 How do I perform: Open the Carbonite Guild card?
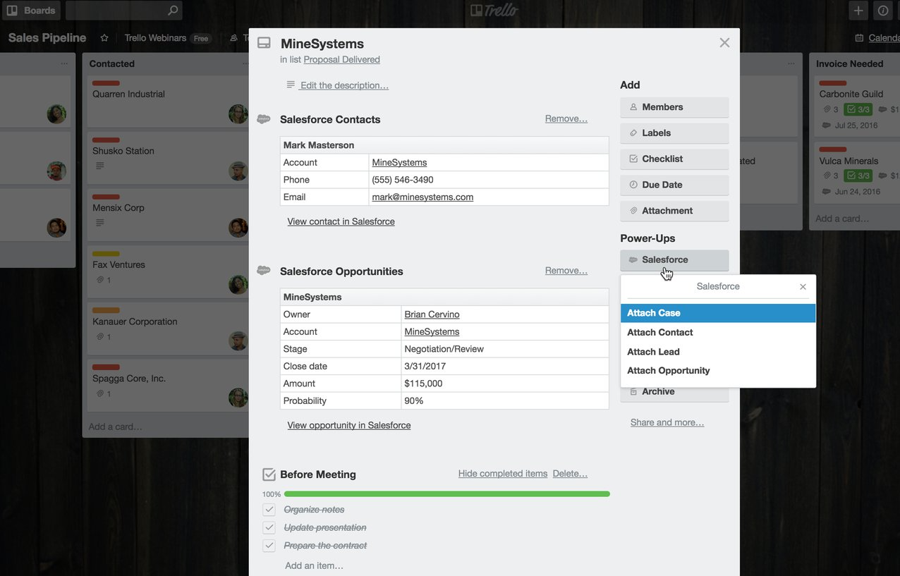(x=857, y=106)
